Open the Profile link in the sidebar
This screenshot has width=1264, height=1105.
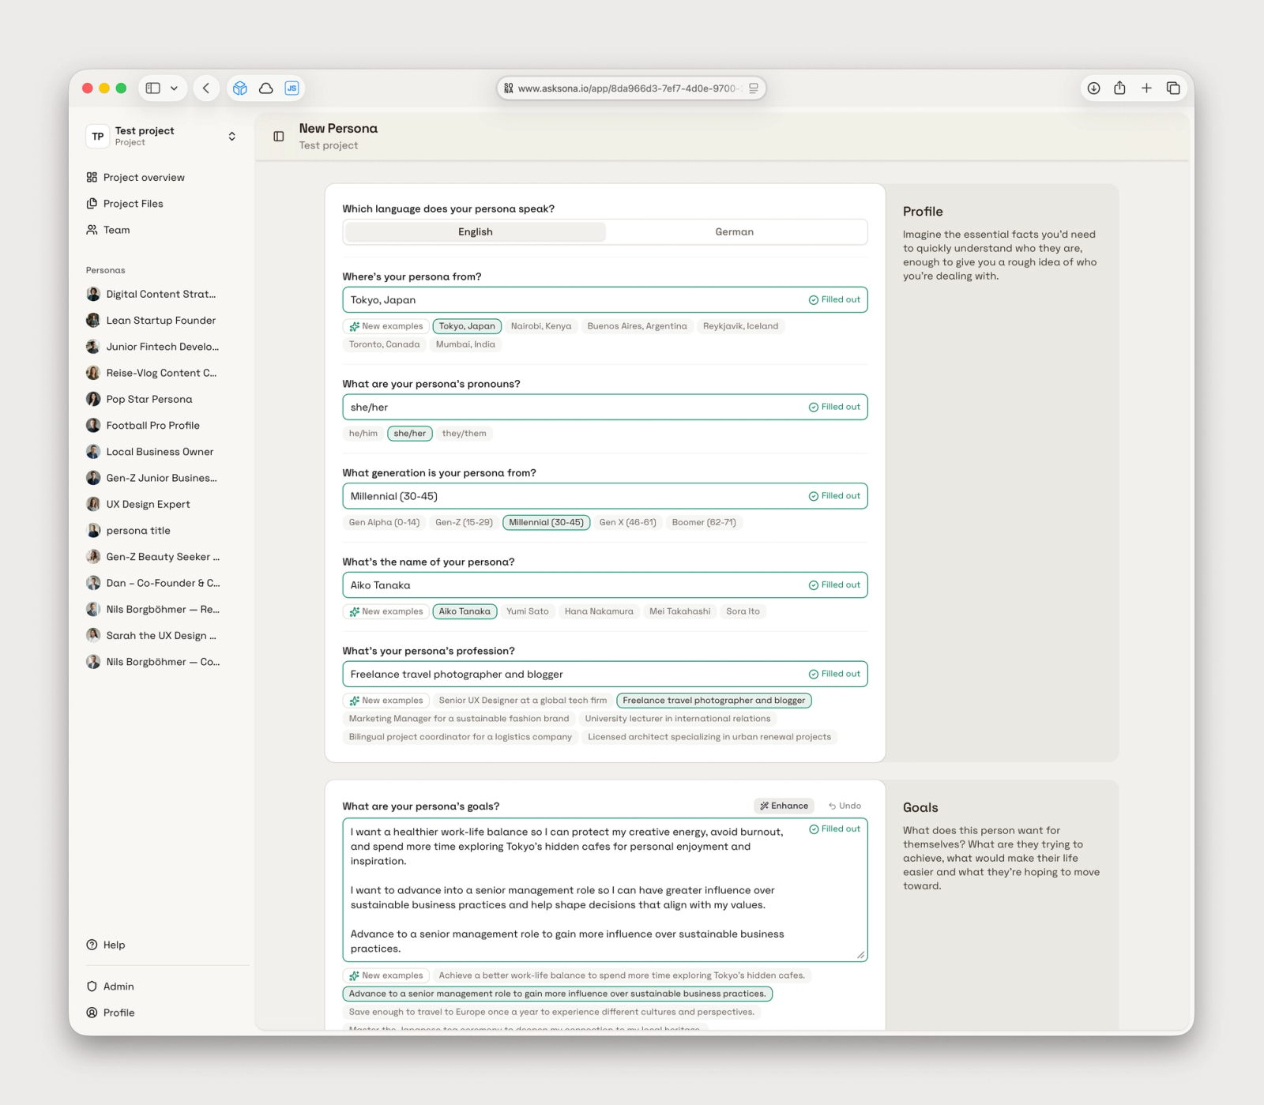point(111,1013)
